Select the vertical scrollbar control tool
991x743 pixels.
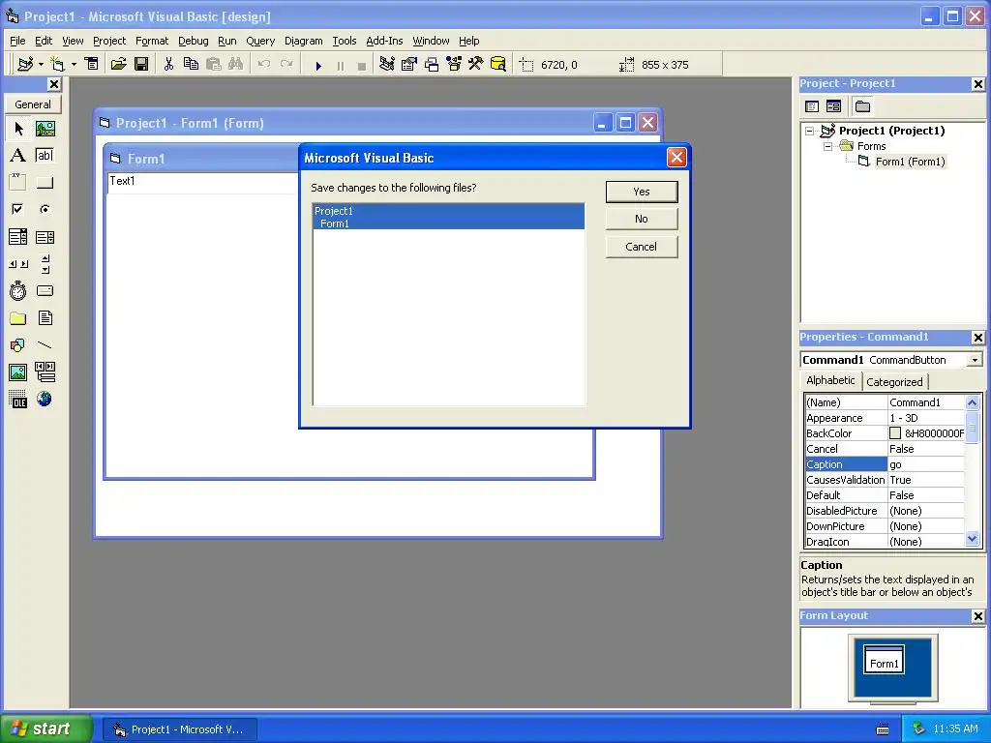coord(45,264)
